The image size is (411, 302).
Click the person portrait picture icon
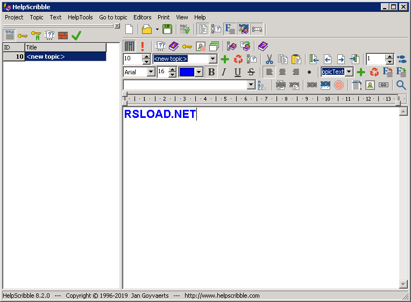click(x=370, y=85)
